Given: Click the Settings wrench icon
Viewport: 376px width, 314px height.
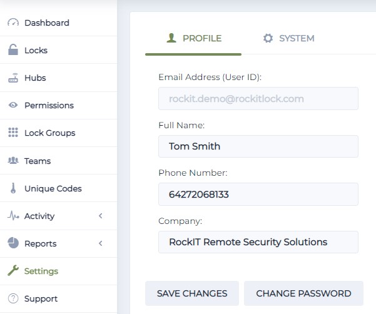Looking at the screenshot, I should point(13,270).
